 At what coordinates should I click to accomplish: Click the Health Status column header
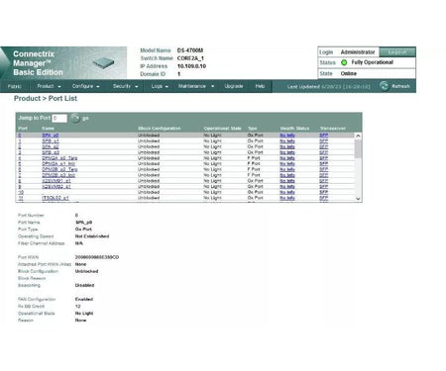coord(294,129)
